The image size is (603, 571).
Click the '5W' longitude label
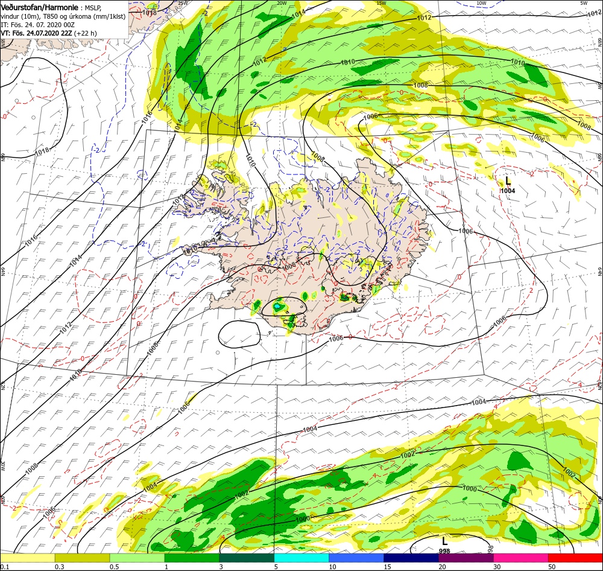[584, 3]
